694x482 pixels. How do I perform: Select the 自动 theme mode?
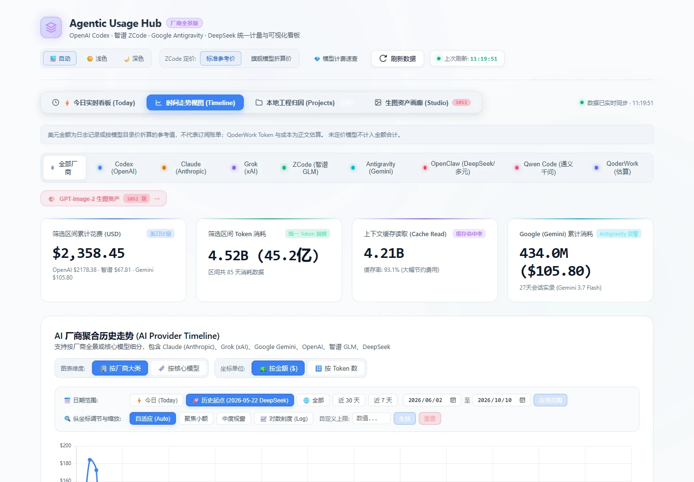click(60, 59)
